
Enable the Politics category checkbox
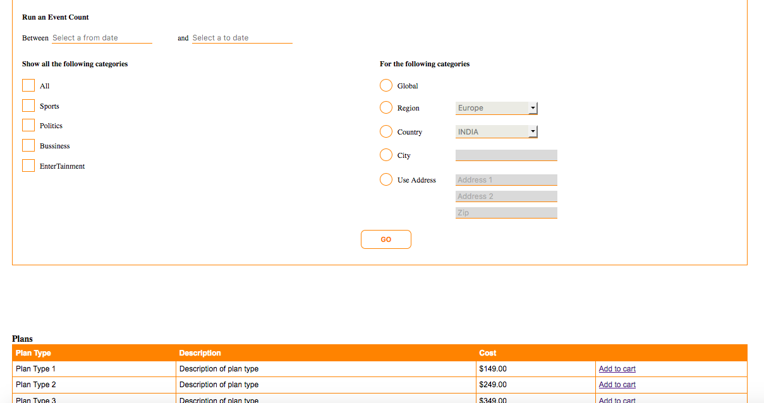[28, 125]
